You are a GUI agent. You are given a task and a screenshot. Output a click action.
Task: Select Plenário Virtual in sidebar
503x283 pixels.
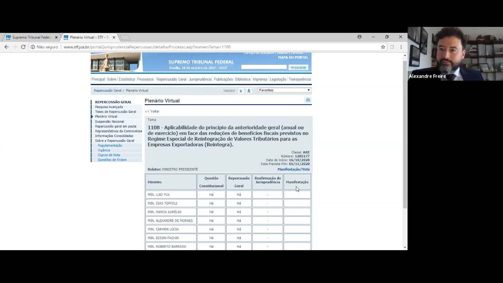[x=106, y=116]
